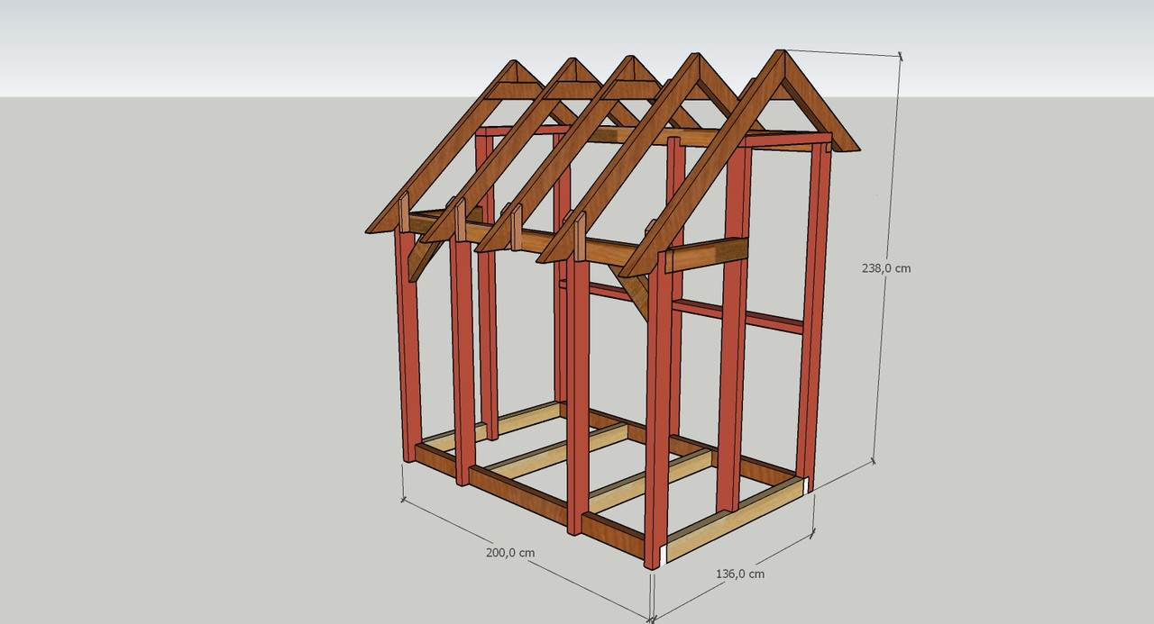1154x624 pixels.
Task: Click empty gray ground to deselect
Action: pyautogui.click(x=180, y=405)
